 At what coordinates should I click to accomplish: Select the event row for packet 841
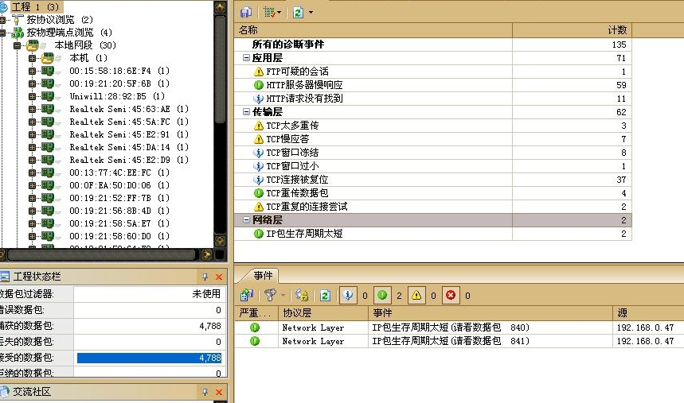459,341
